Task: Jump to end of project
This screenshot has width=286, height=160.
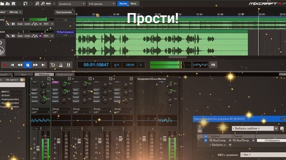Action: (43, 65)
